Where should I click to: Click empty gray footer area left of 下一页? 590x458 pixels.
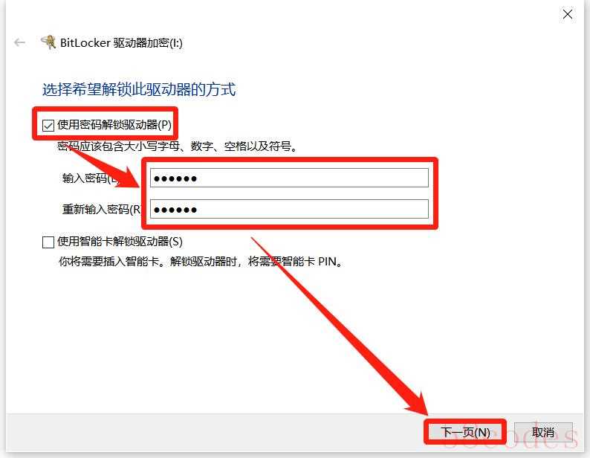(x=215, y=432)
